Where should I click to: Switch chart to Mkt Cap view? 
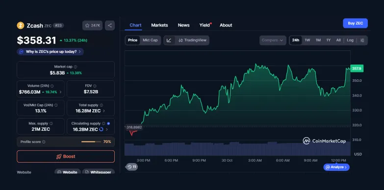[150, 40]
